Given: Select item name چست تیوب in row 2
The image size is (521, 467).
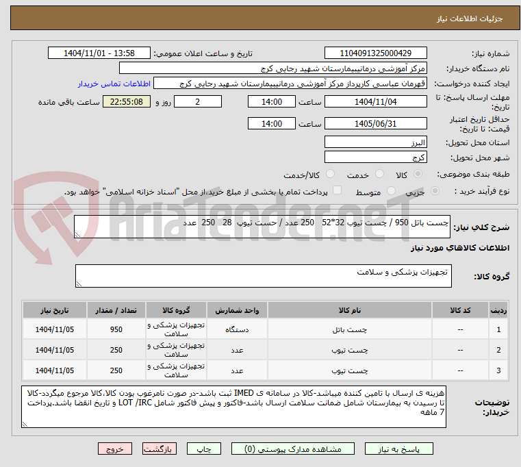Looking at the screenshot, I should 350,350.
